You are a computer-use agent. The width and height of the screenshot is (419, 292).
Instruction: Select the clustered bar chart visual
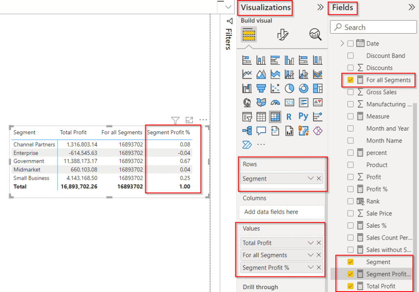pos(275,60)
